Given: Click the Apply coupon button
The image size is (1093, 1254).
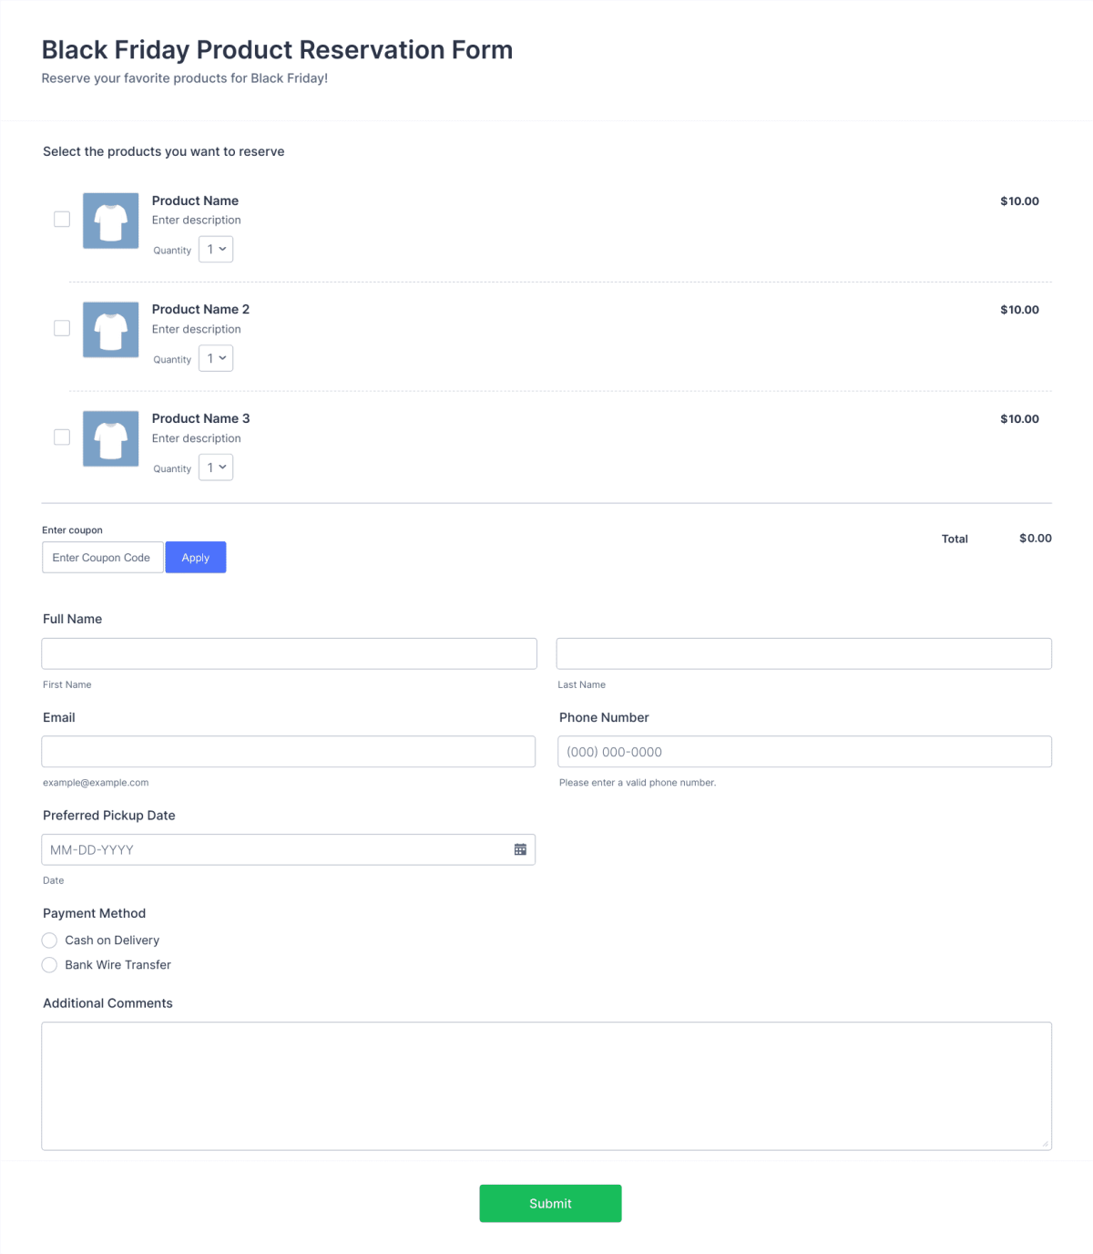Looking at the screenshot, I should click(195, 557).
